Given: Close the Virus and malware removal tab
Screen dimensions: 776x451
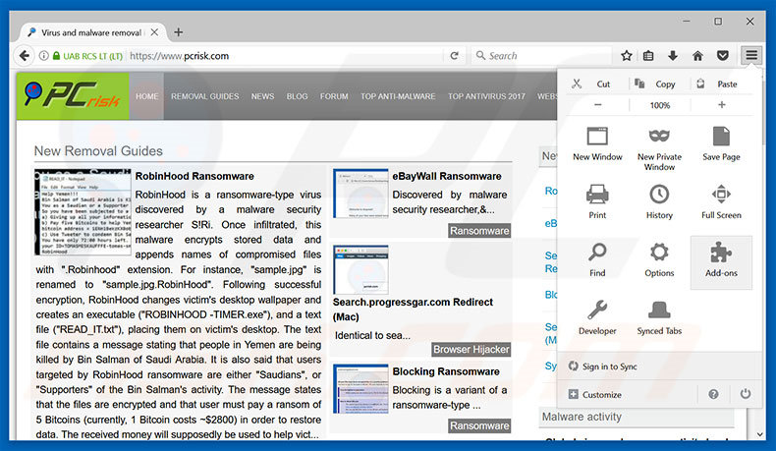Looking at the screenshot, I should coord(154,32).
